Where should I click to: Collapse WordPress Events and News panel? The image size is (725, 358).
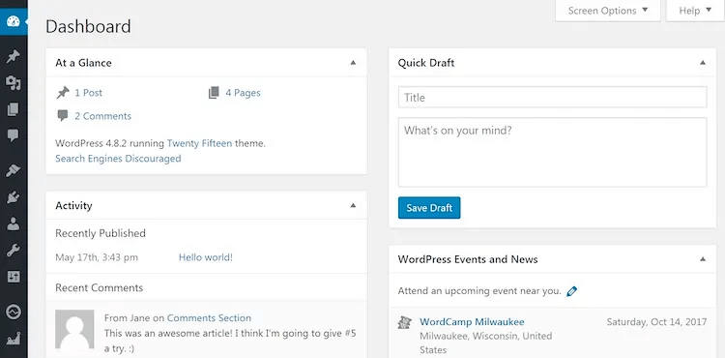[703, 259]
